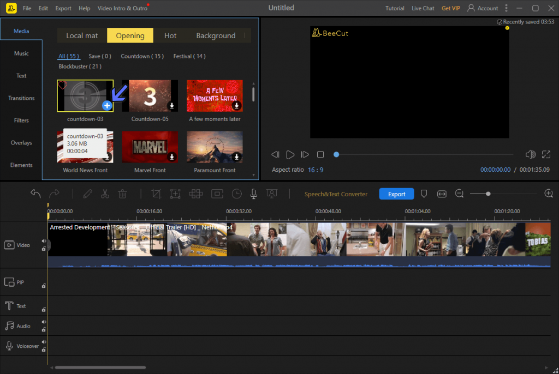Add countdown-03 with blue plus icon
This screenshot has width=559, height=374.
click(x=107, y=105)
